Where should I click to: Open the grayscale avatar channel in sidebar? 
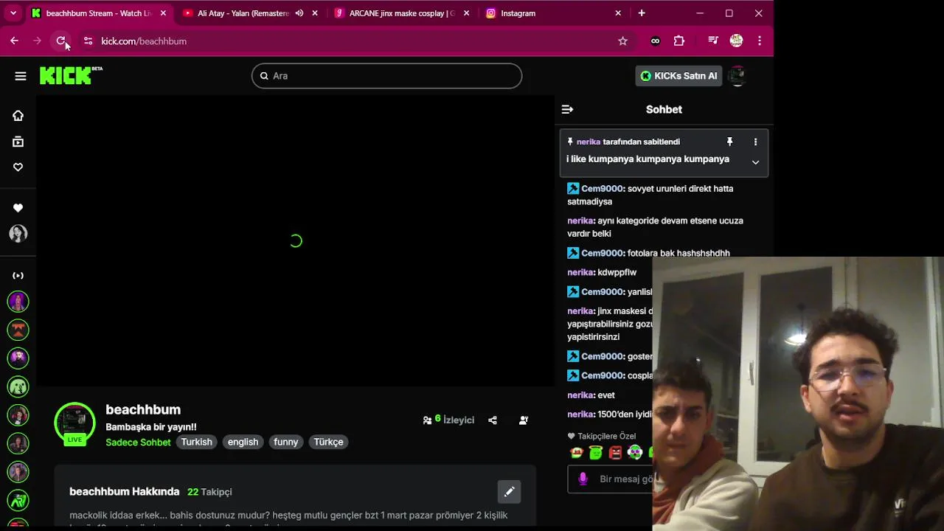pos(18,234)
